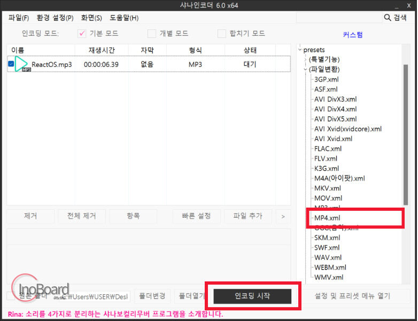Click the search magnifier icon

tap(388, 18)
